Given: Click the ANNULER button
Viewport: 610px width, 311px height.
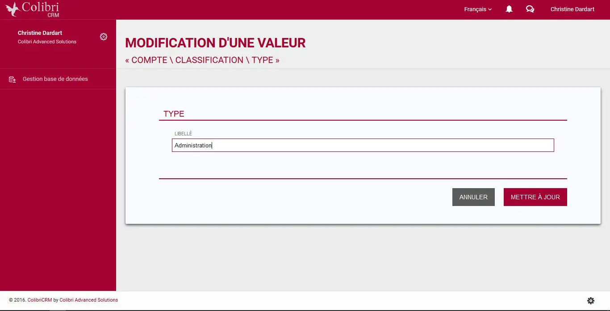Looking at the screenshot, I should 473,197.
